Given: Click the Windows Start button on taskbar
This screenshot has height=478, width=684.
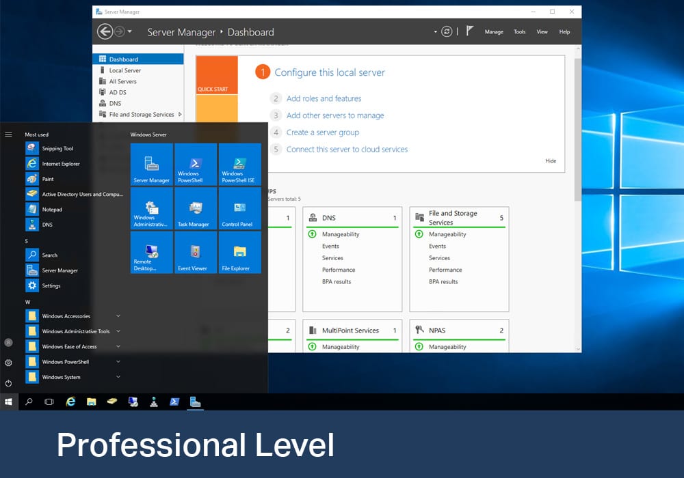Looking at the screenshot, I should tap(8, 402).
